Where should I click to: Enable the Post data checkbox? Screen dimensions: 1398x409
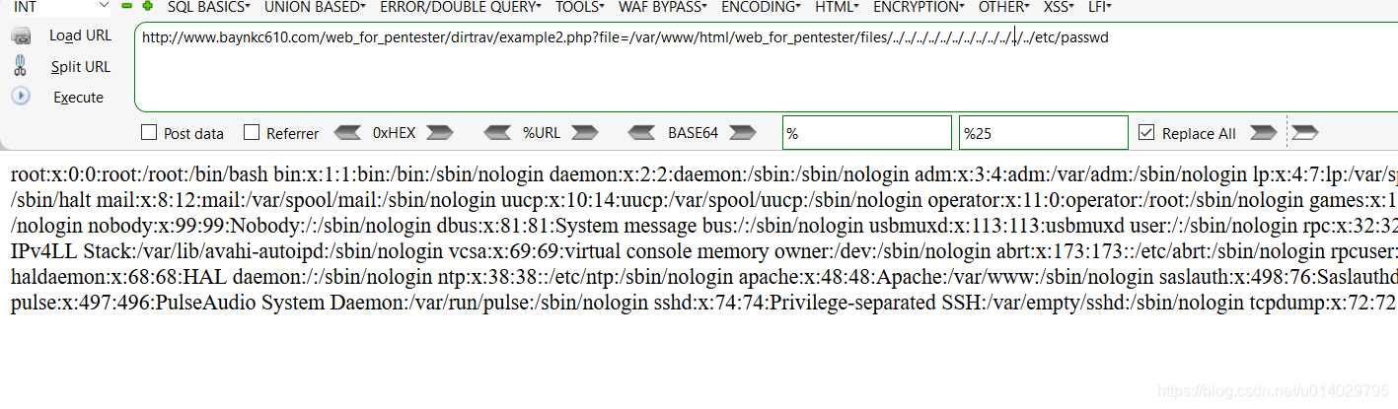(149, 132)
